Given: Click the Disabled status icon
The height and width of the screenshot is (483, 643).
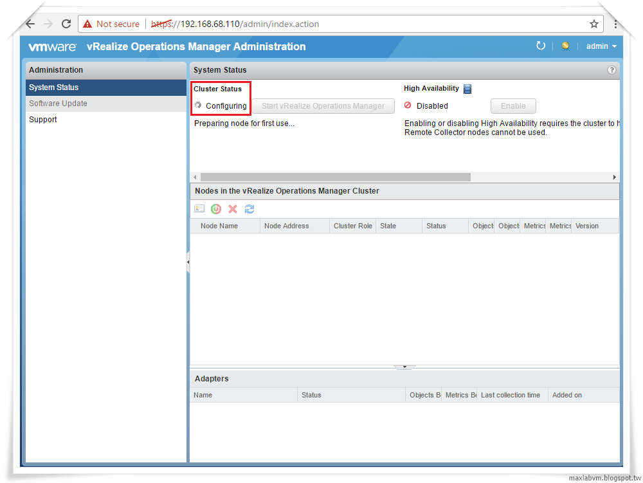Looking at the screenshot, I should [x=408, y=105].
